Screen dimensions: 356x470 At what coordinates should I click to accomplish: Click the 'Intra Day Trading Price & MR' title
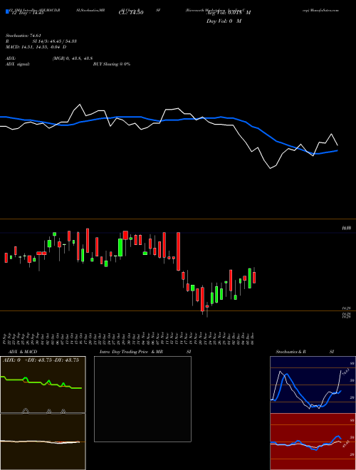[131, 352]
